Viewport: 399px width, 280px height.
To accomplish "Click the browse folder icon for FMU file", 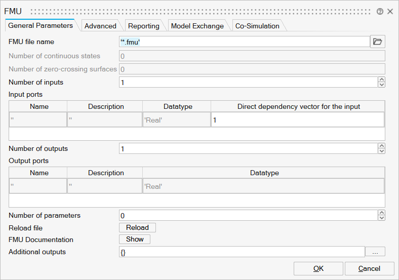I will 378,42.
